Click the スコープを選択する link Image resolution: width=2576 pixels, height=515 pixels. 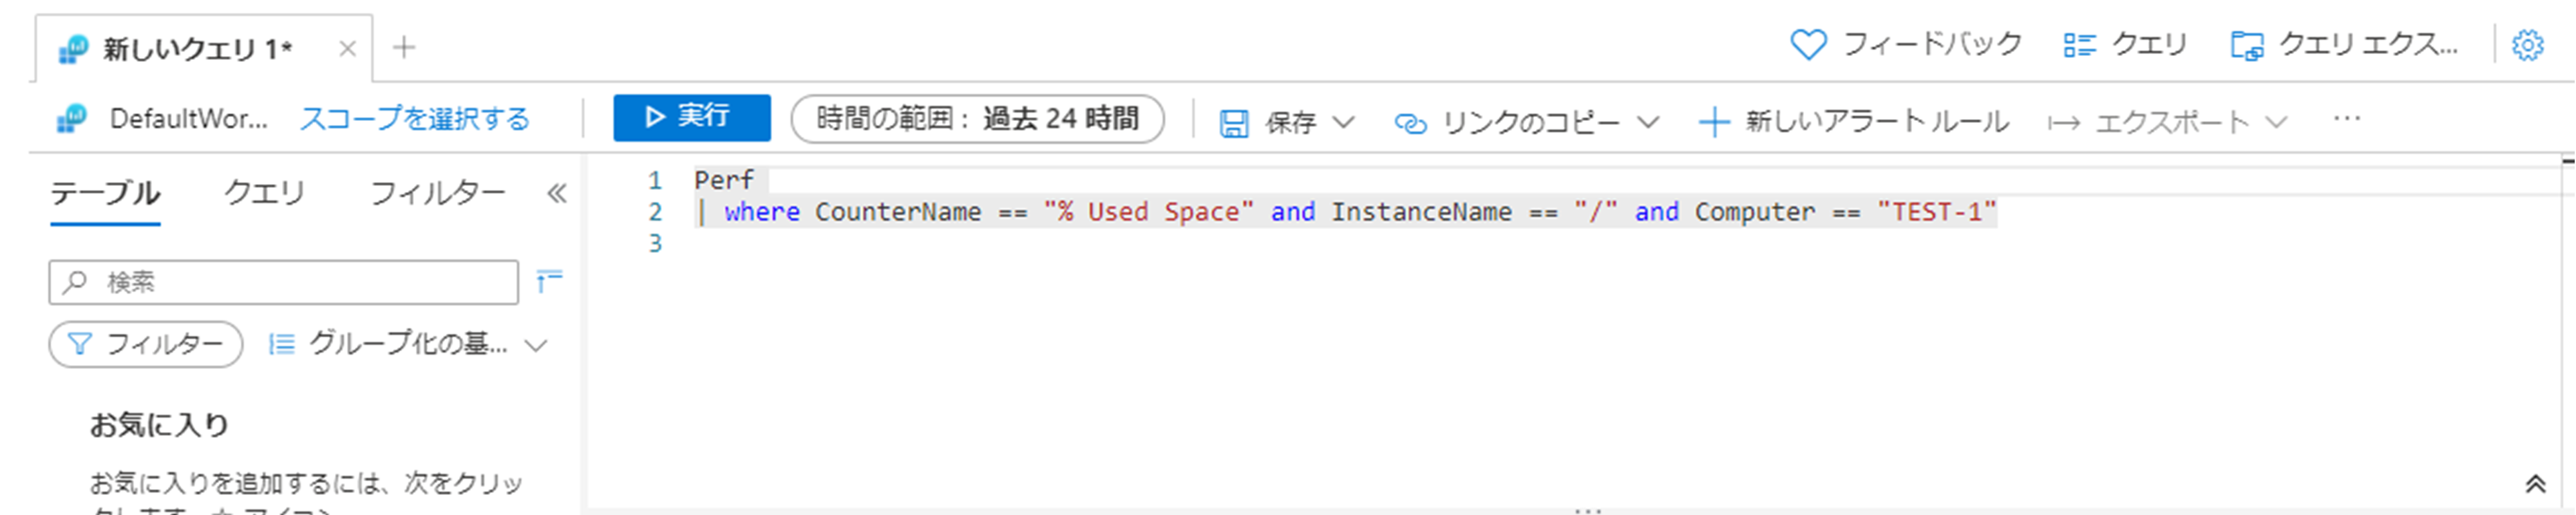(x=415, y=119)
